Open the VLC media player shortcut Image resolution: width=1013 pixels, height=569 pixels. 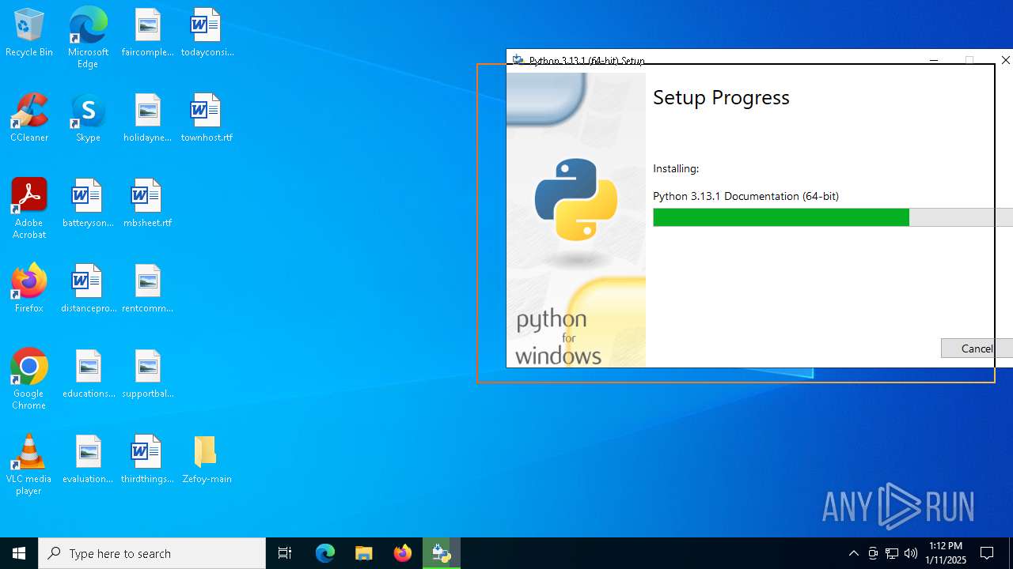29,465
